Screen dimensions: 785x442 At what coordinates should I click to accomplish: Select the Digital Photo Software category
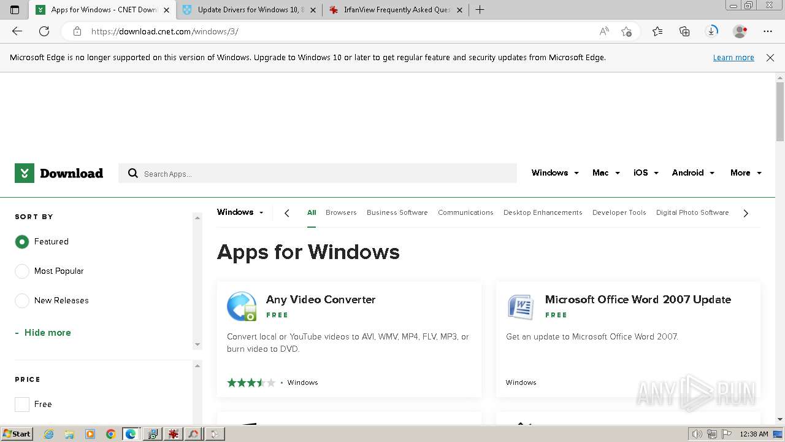coord(692,212)
